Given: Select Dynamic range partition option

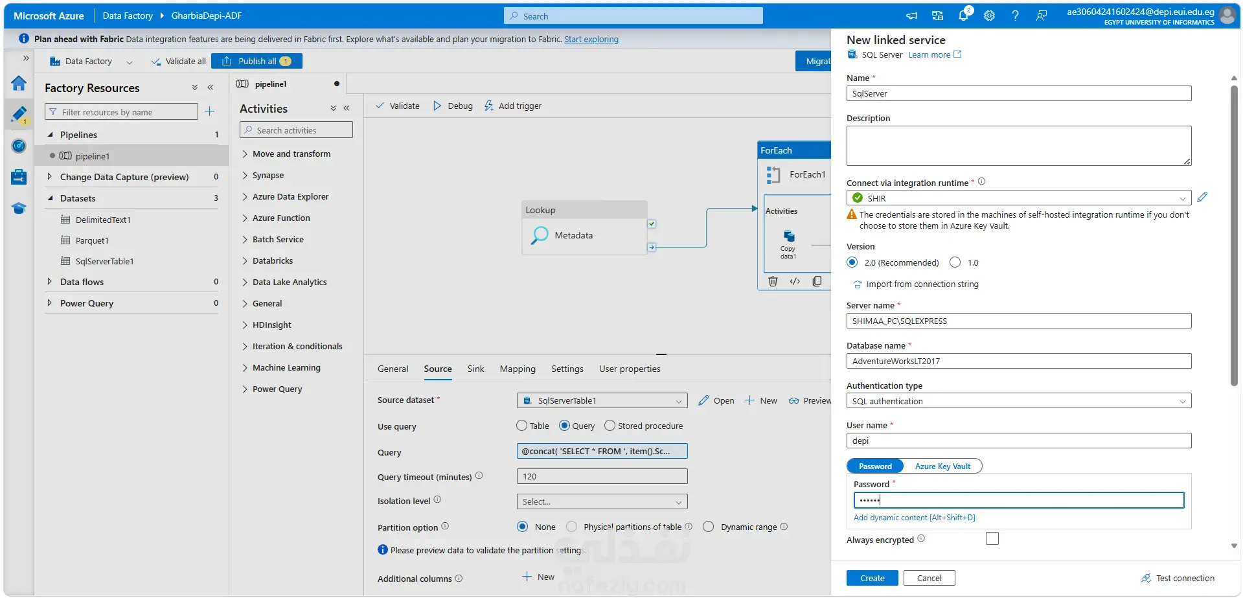Looking at the screenshot, I should coord(709,527).
